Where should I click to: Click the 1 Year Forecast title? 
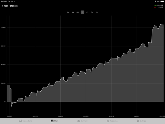point(10,6)
